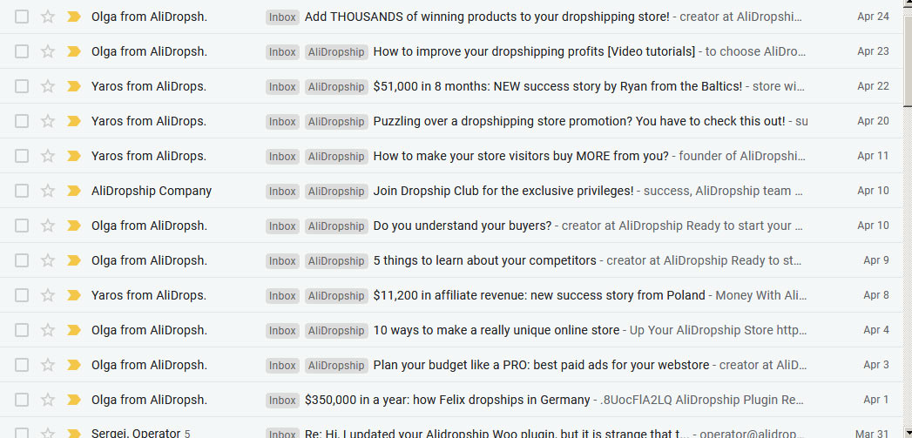Select checkbox for How to make store visitors buy MORE email
Viewport: 912px width, 438px height.
click(22, 156)
